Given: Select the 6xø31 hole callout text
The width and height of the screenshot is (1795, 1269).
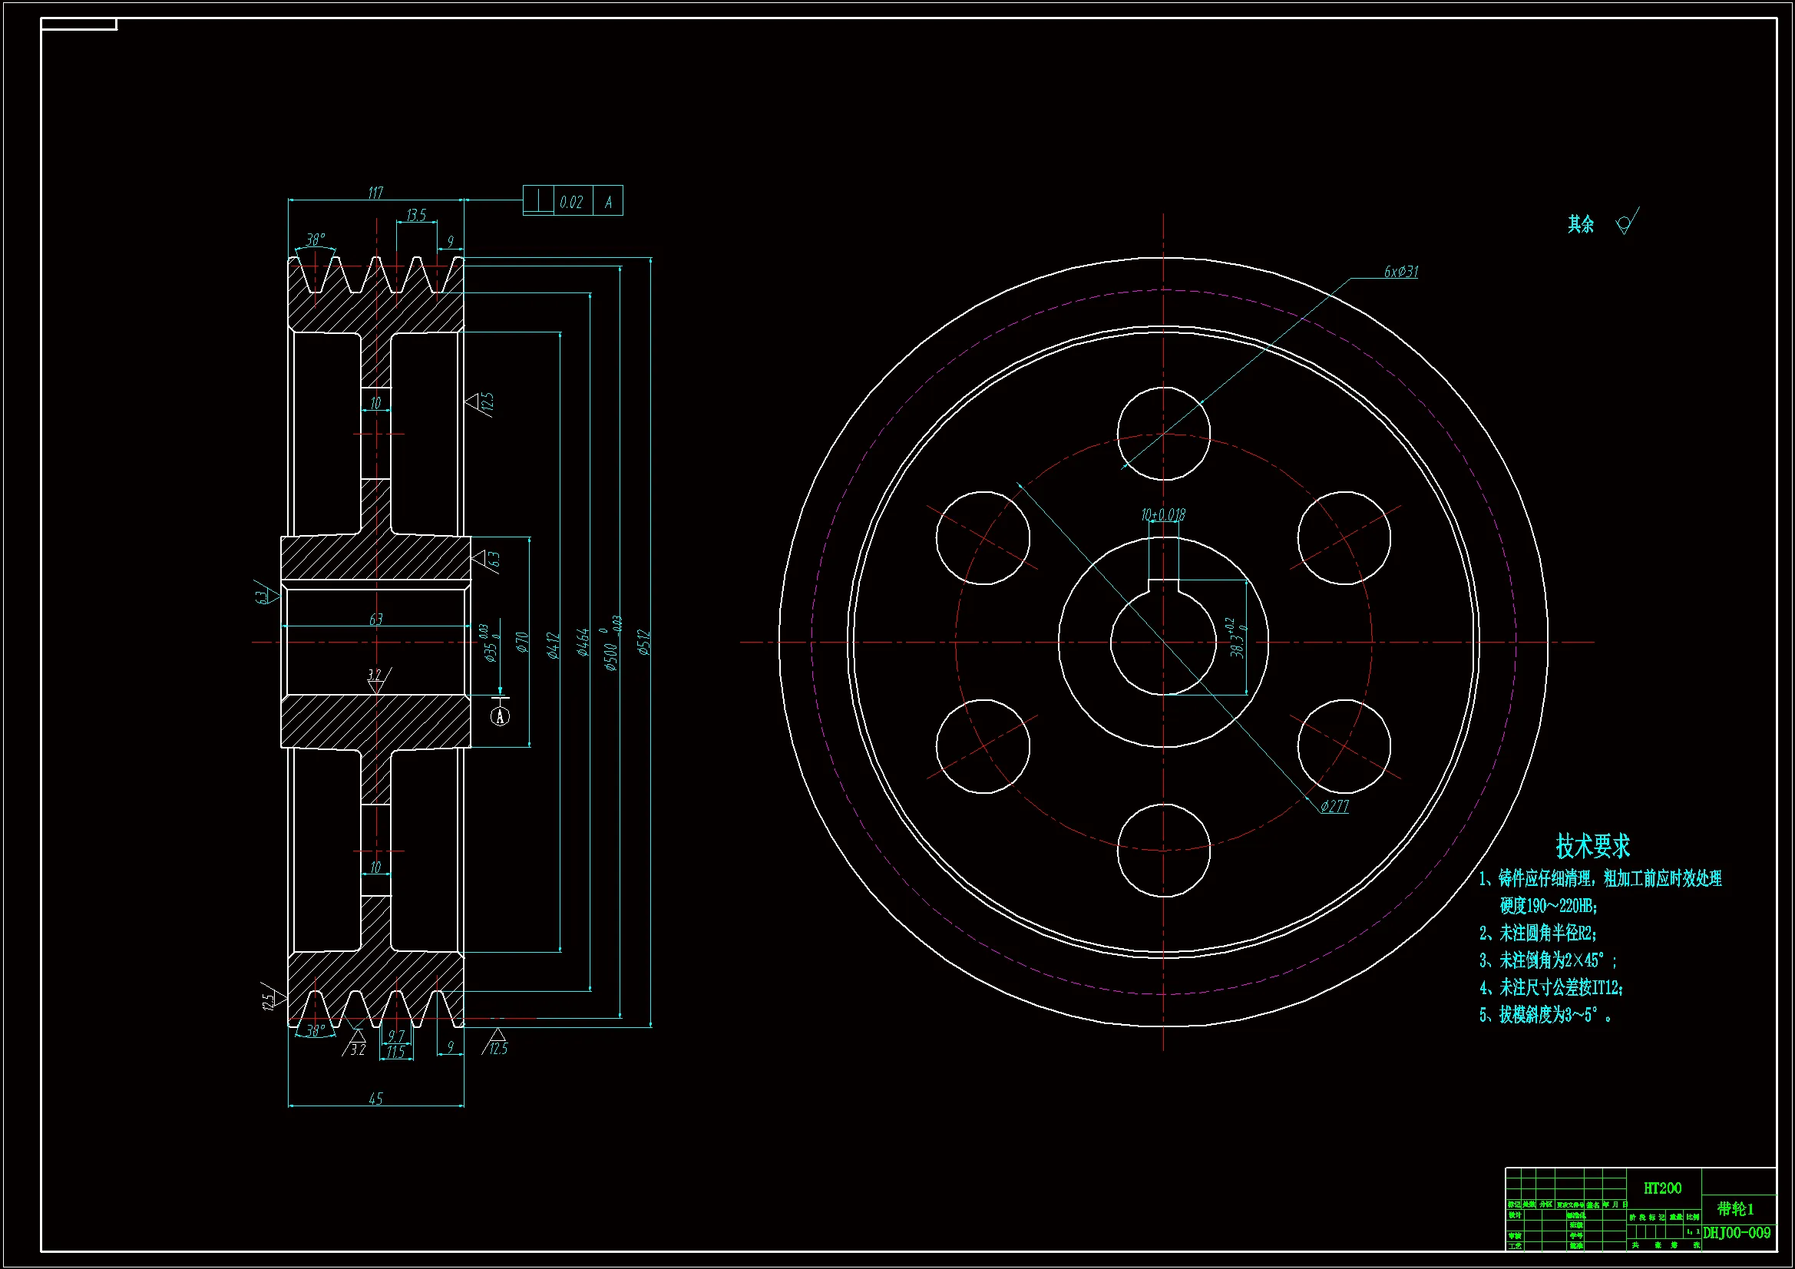Looking at the screenshot, I should (1401, 271).
